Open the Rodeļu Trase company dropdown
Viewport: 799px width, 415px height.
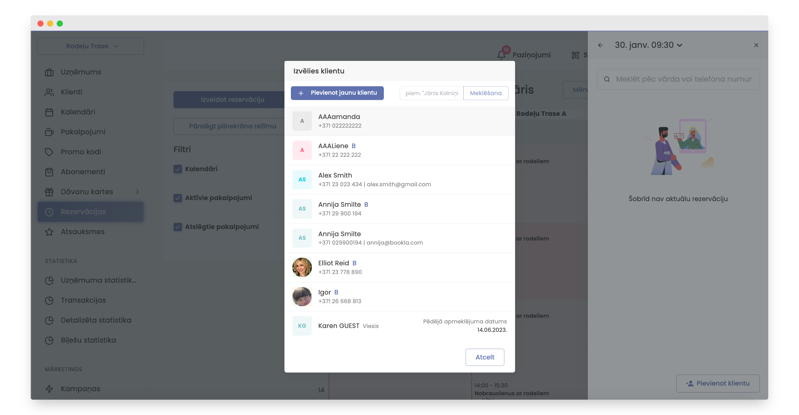tap(90, 46)
